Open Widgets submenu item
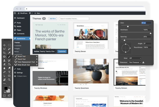The width and height of the screenshot is (159, 107). tap(17, 49)
